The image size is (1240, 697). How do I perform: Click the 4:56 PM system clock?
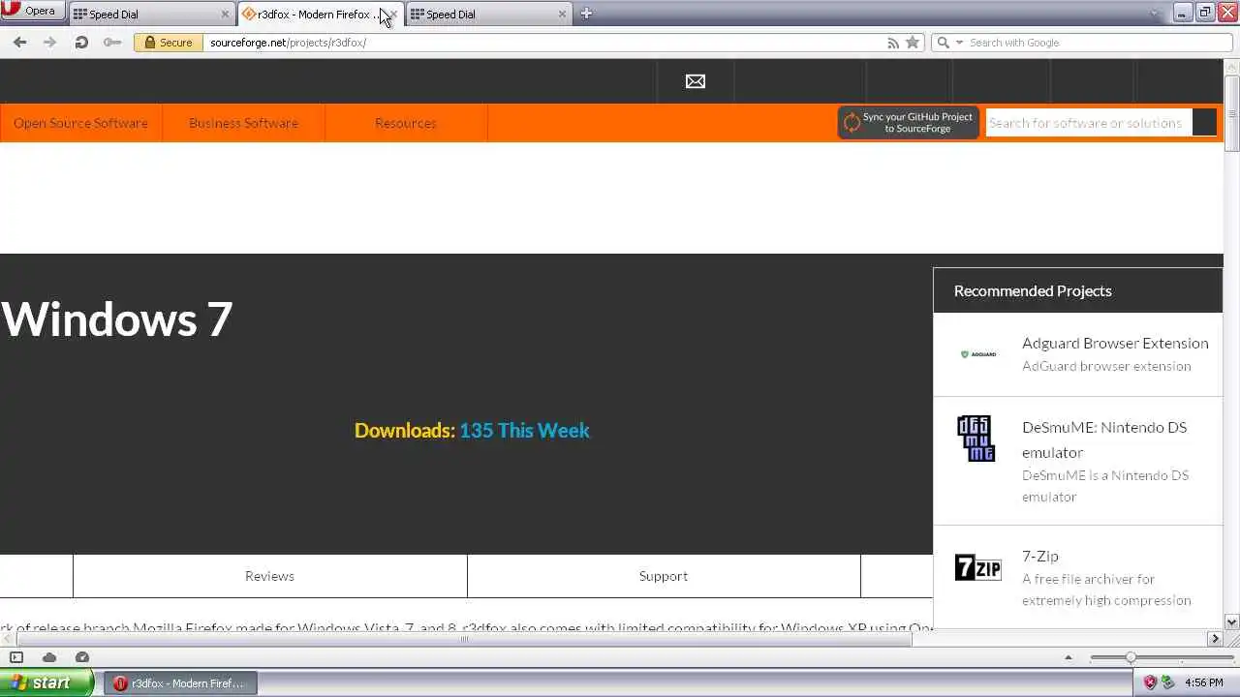(x=1203, y=682)
